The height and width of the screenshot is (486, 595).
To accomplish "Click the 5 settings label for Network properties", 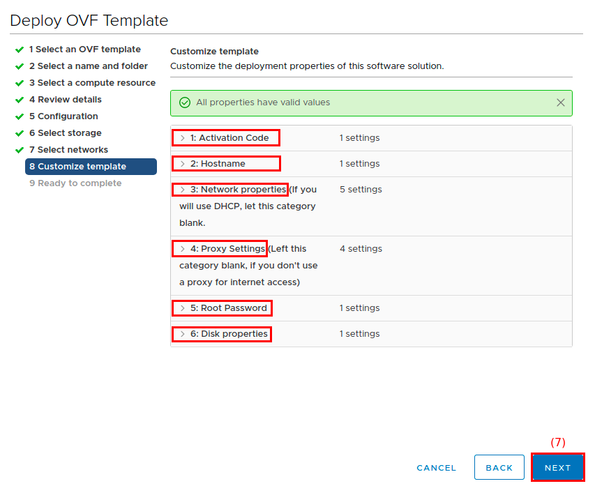I will tap(361, 189).
